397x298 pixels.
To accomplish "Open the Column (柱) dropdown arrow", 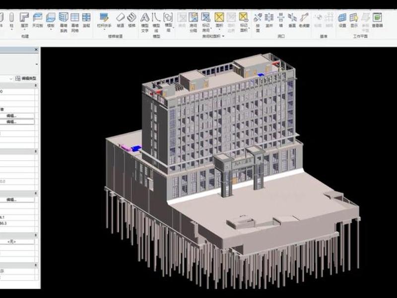I will click(x=11, y=30).
